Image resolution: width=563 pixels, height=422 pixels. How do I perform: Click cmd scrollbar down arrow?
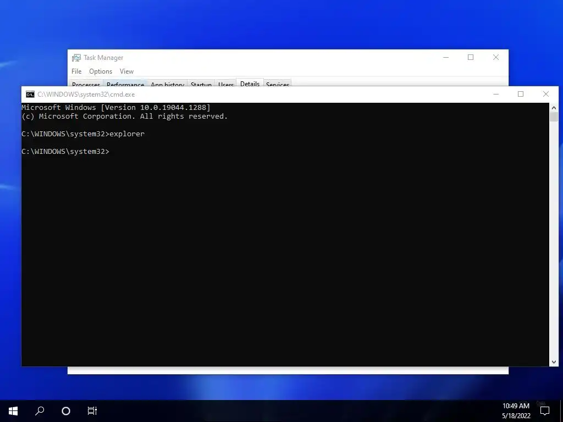point(554,362)
